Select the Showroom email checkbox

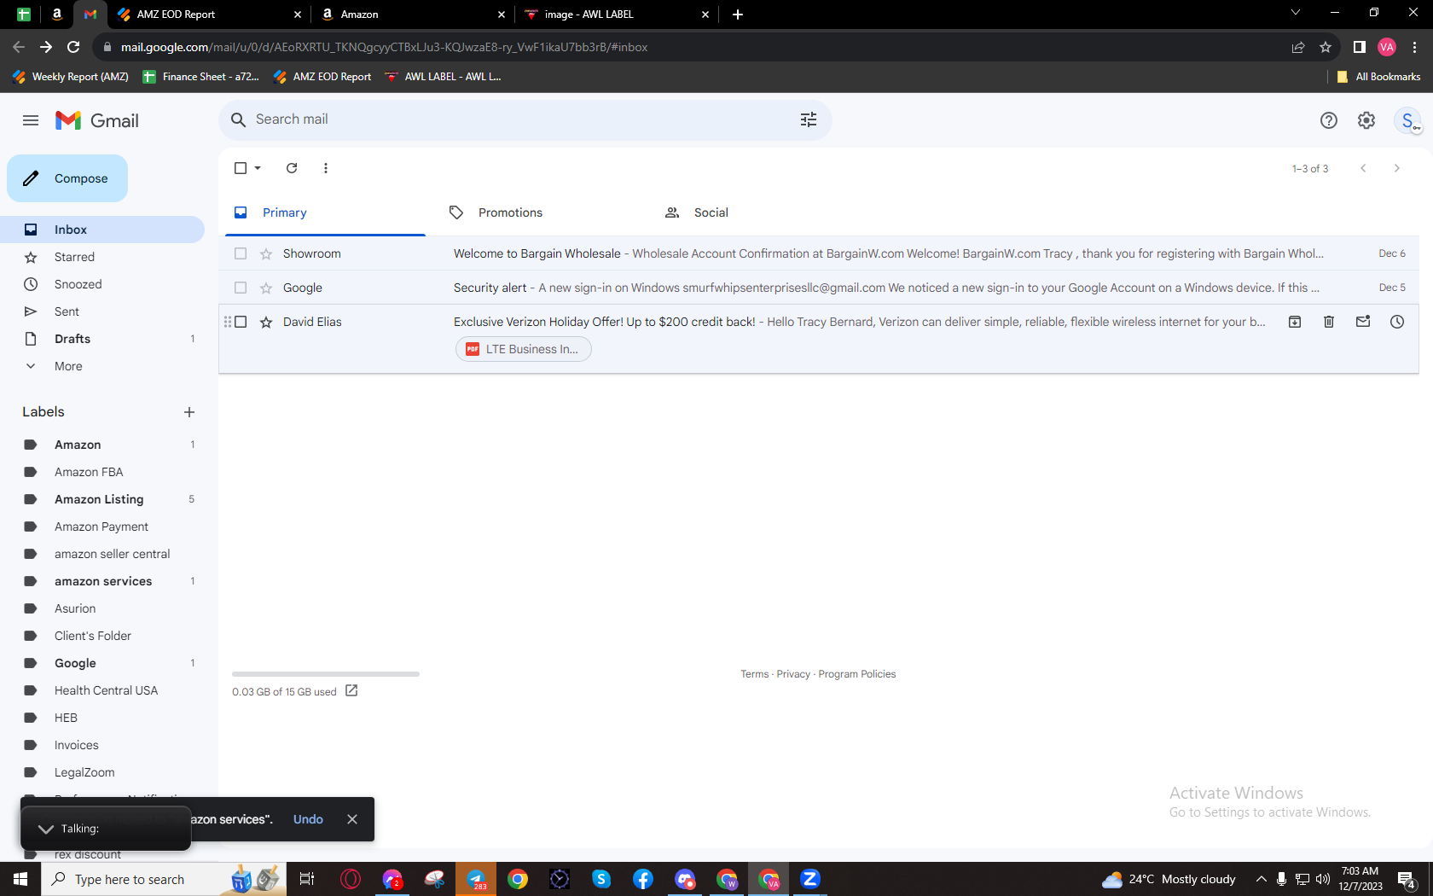click(241, 253)
